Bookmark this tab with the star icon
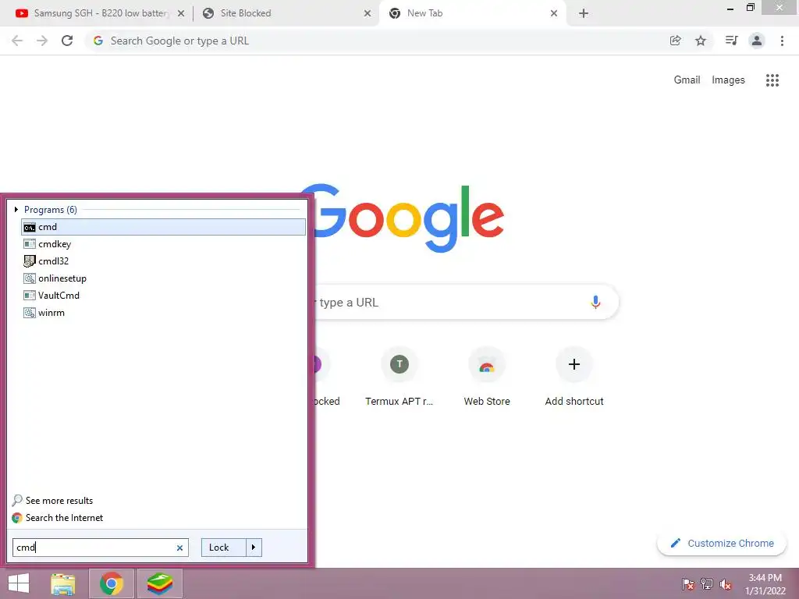This screenshot has width=799, height=599. point(701,41)
